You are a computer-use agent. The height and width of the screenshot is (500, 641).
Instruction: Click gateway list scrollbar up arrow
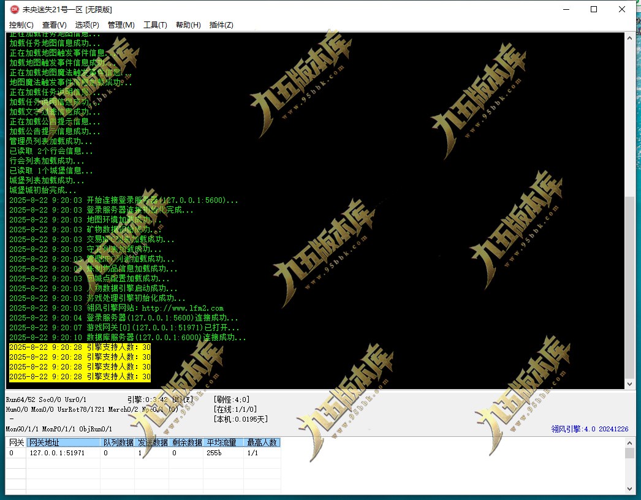pos(629,442)
